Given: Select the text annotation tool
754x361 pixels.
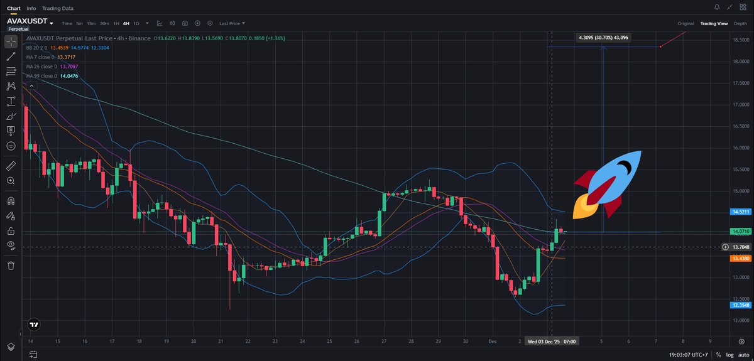Looking at the screenshot, I should coord(11,100).
